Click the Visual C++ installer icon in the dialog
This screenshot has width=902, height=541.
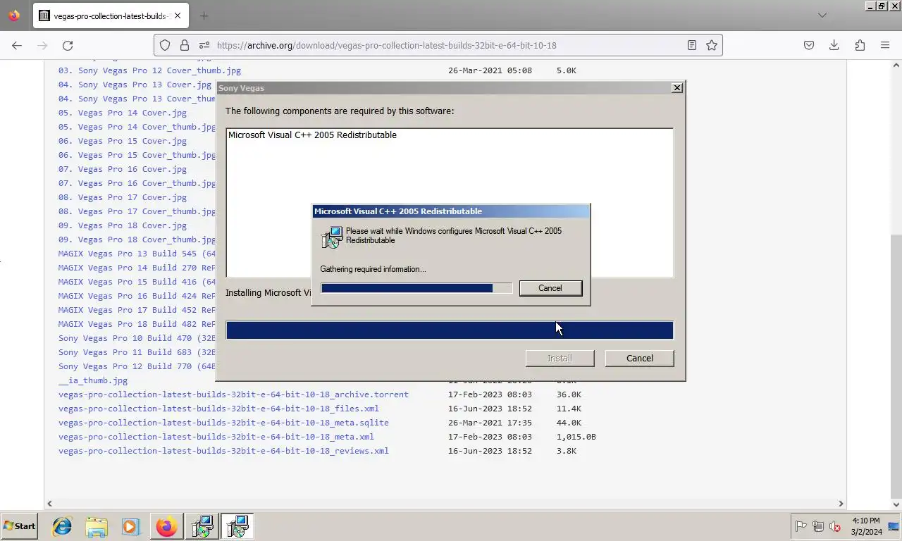[331, 237]
